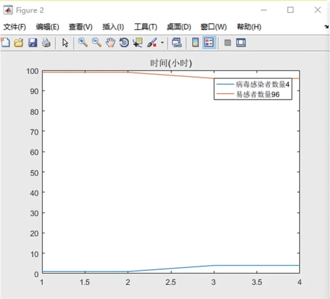Expand the brush color dropdown arrow
Screen dimensions: 330x299
[162, 43]
